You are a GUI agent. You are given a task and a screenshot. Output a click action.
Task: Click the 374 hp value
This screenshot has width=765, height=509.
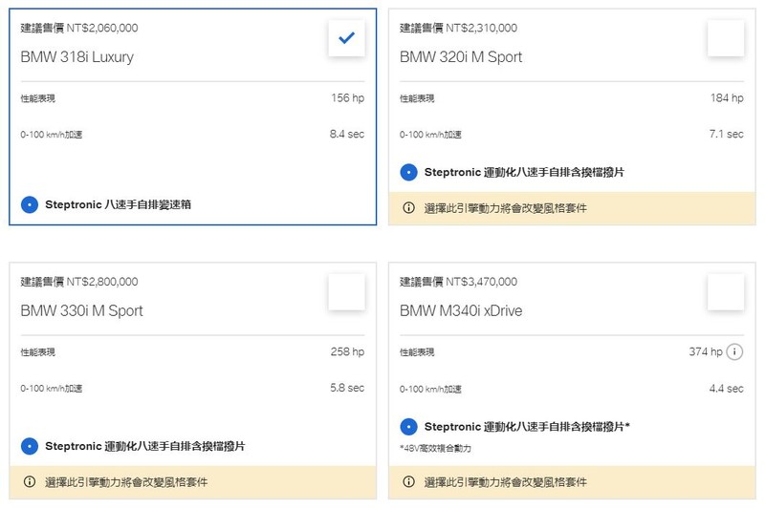click(706, 351)
